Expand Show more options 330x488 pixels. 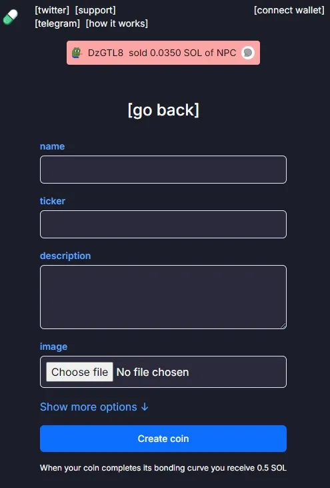point(94,407)
